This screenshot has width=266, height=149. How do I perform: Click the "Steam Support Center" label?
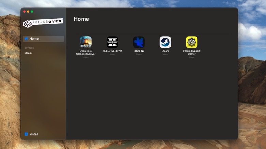192,52
